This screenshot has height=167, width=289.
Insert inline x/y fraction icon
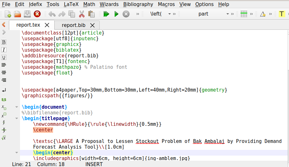coord(4,122)
